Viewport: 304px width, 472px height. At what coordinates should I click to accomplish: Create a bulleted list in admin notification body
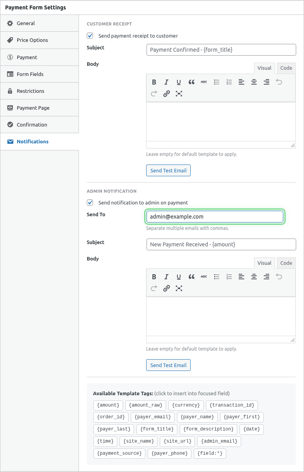point(217,277)
